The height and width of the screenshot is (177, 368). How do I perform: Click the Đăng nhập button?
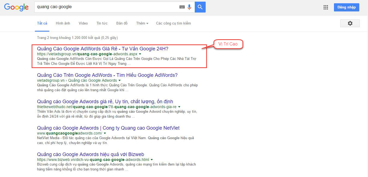click(346, 7)
